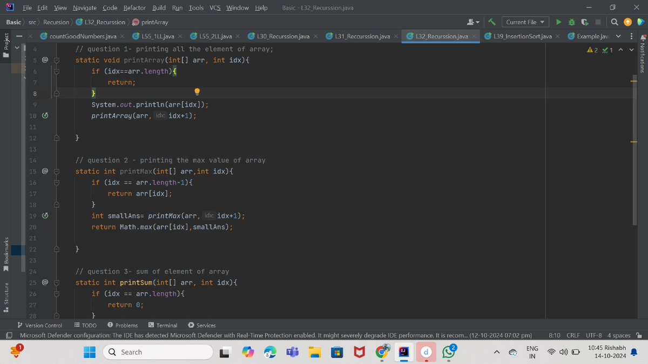
Task: Open the Build menu
Action: coord(159,8)
